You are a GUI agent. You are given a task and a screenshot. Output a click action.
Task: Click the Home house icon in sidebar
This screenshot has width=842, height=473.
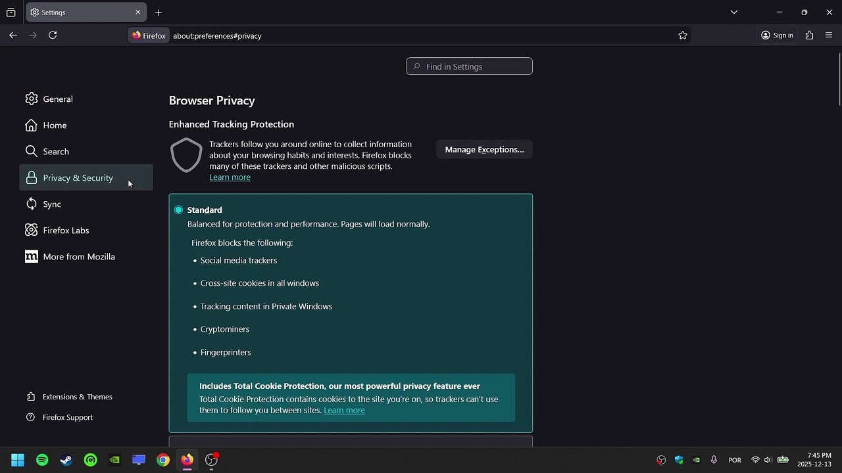pos(32,125)
